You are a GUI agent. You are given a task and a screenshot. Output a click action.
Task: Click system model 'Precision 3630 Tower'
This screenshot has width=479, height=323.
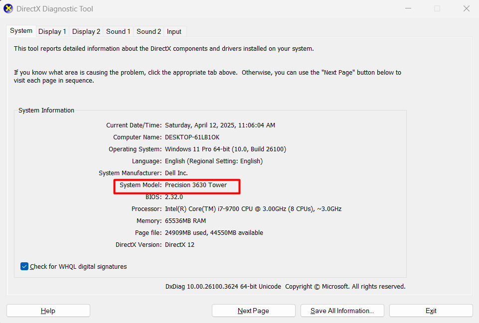click(196, 185)
